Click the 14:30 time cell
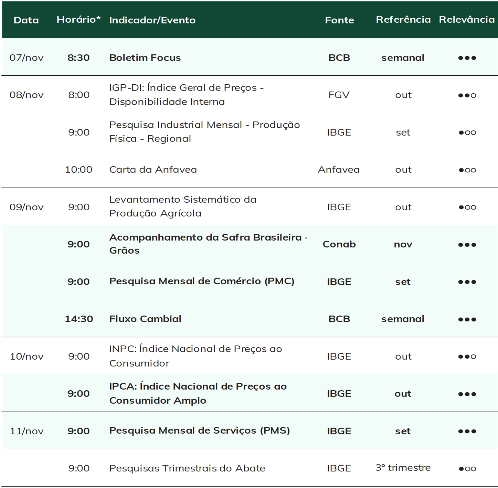Viewport: 498px width, 488px height. (x=79, y=319)
